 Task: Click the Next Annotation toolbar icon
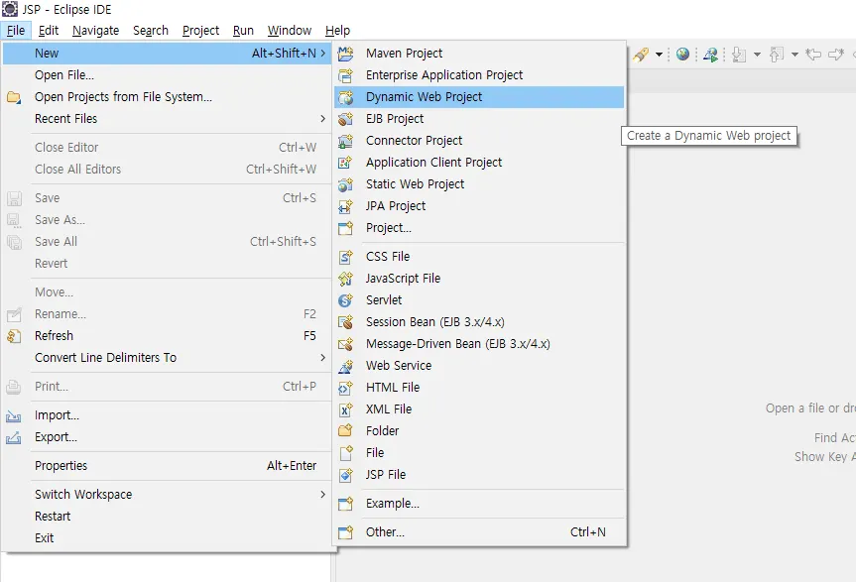[739, 54]
